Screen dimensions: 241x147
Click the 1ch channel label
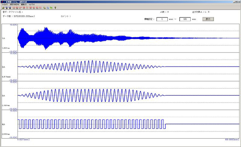pos(3,38)
